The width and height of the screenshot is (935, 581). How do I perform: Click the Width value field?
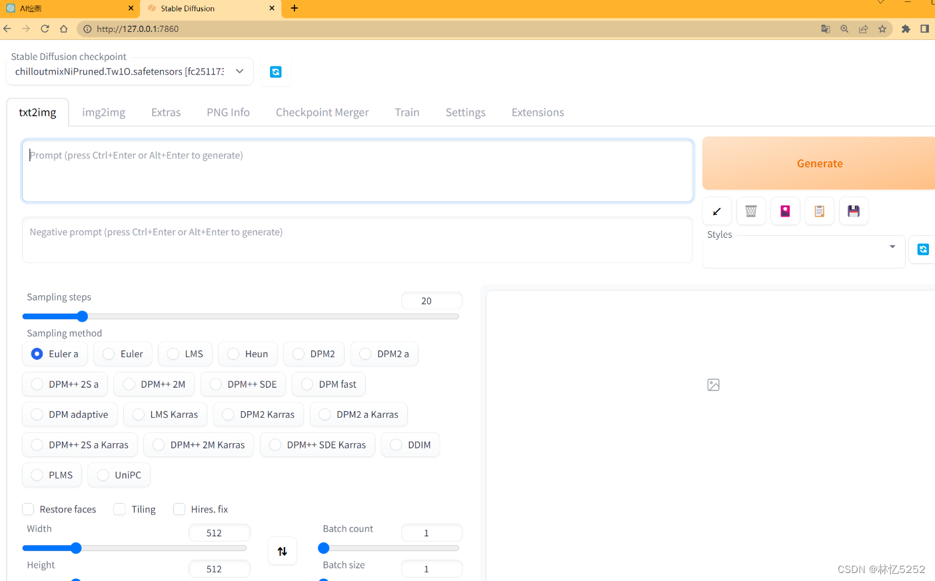[x=219, y=533]
